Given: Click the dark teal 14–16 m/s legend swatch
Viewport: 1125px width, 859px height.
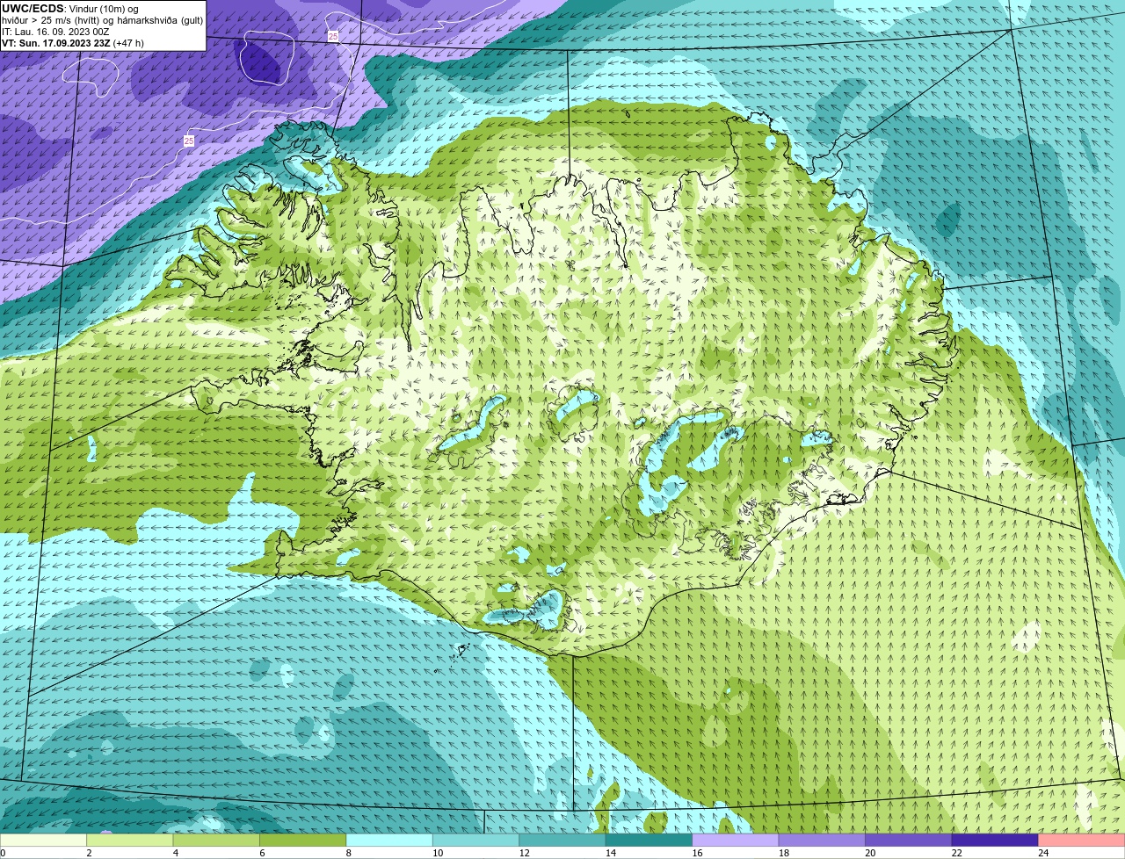Looking at the screenshot, I should pos(649,841).
